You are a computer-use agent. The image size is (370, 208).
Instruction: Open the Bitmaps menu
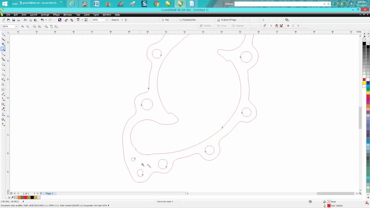coord(67,15)
